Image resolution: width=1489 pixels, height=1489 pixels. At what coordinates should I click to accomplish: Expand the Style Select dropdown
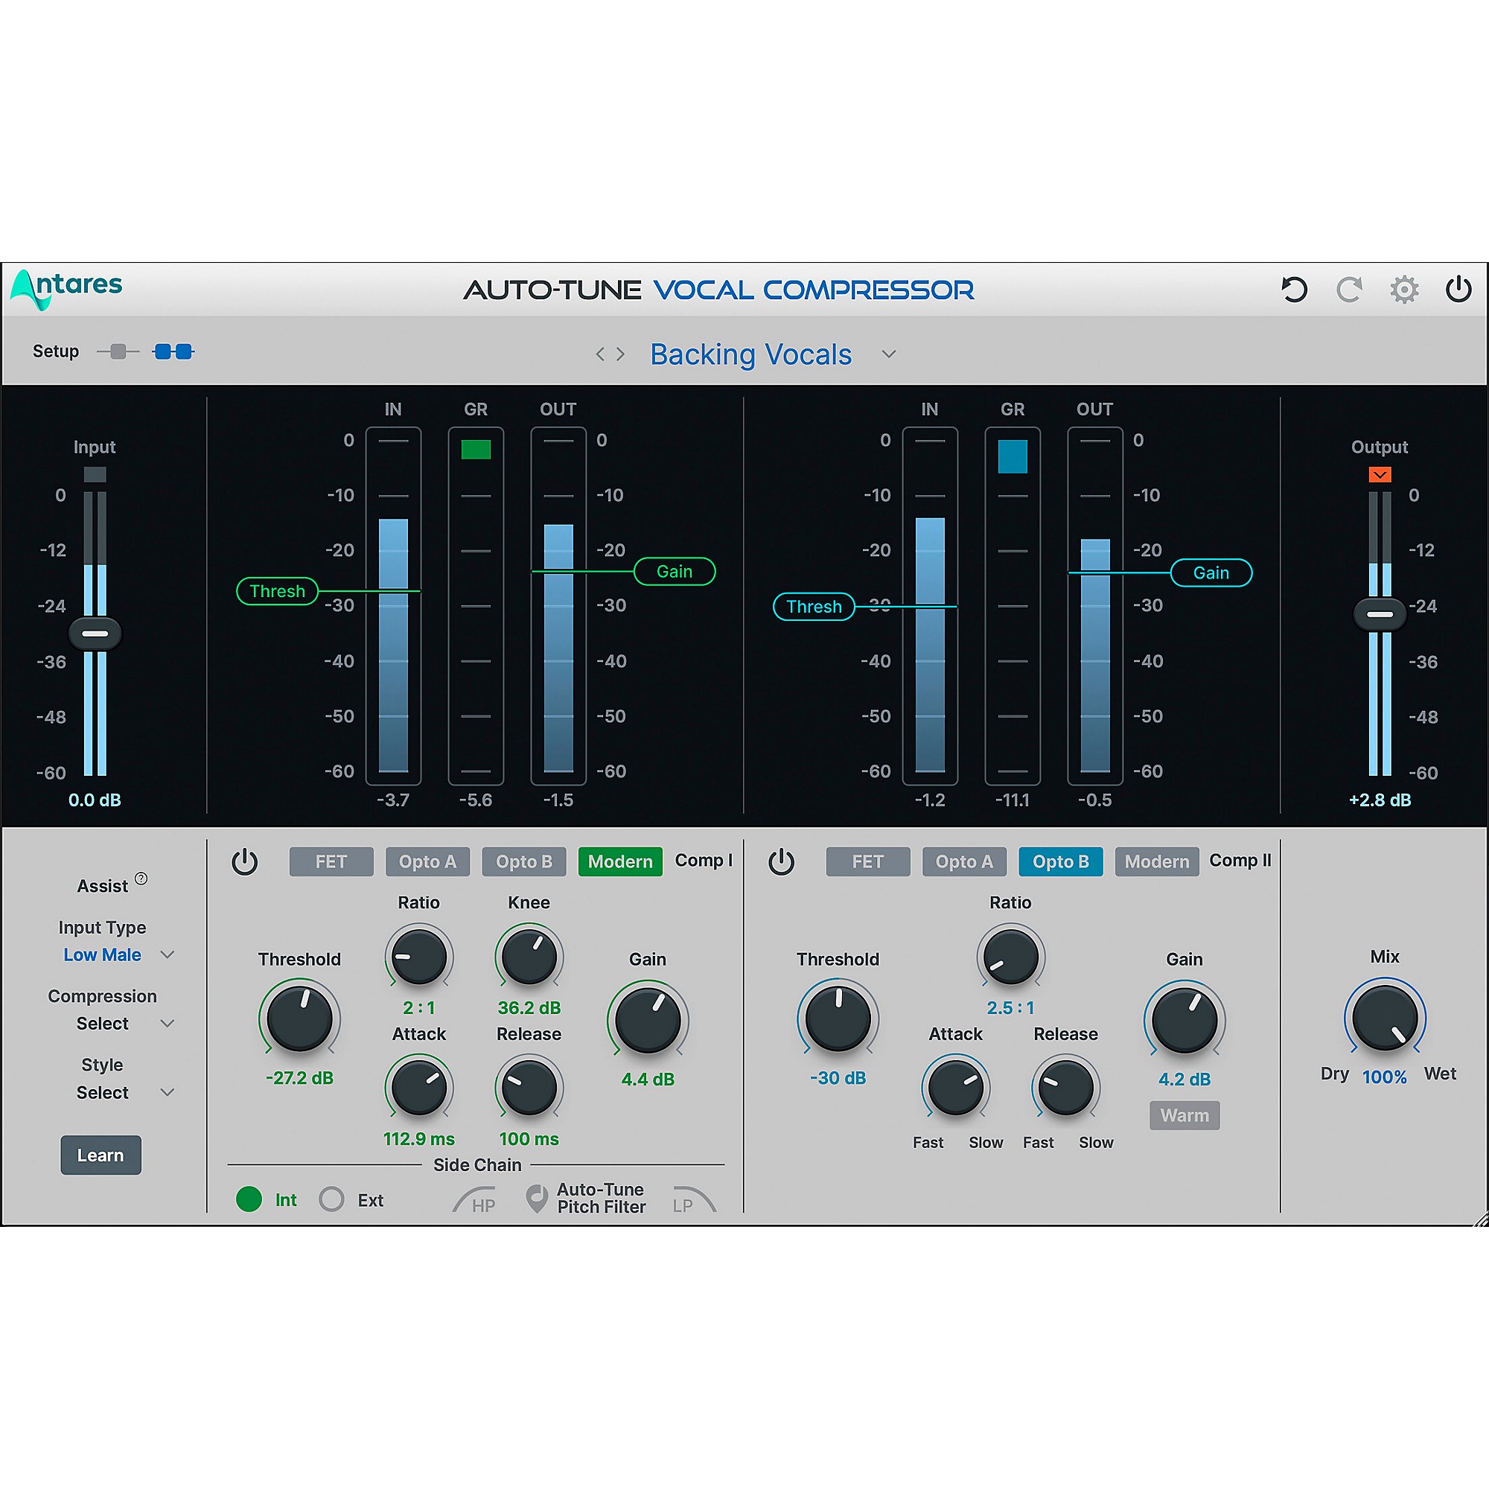pos(168,1092)
